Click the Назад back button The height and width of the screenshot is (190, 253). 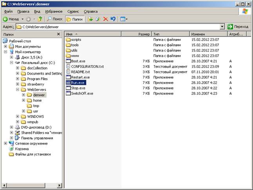(x=11, y=19)
